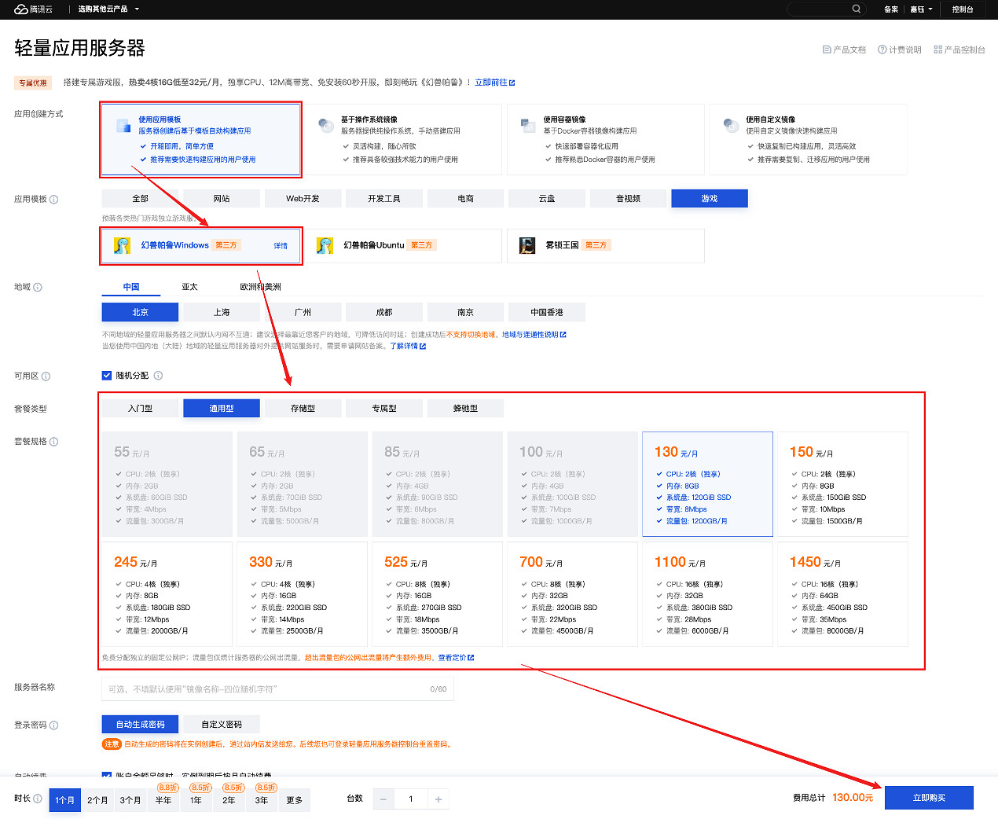Switch to the 存储型 plan tab
Image resolution: width=998 pixels, height=819 pixels.
(302, 408)
